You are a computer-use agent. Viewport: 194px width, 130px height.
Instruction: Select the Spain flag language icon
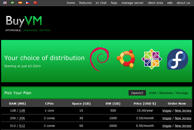(x=20, y=2)
